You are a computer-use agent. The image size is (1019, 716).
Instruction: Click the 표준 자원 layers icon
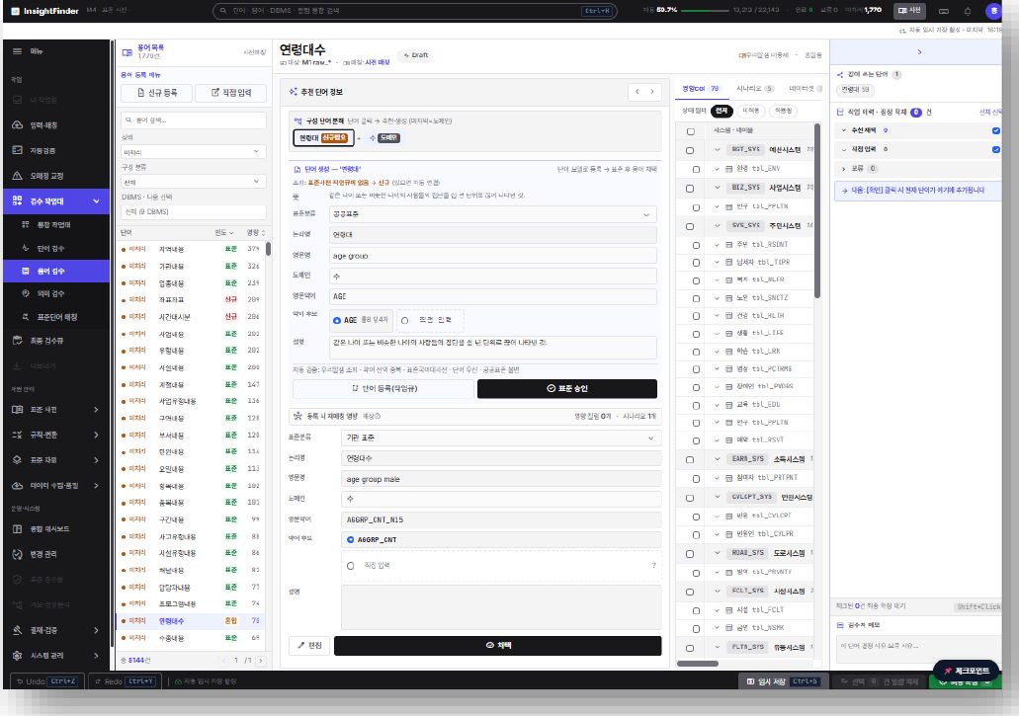(x=18, y=459)
